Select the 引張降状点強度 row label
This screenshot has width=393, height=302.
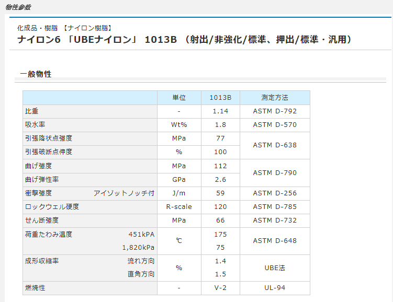click(49, 138)
